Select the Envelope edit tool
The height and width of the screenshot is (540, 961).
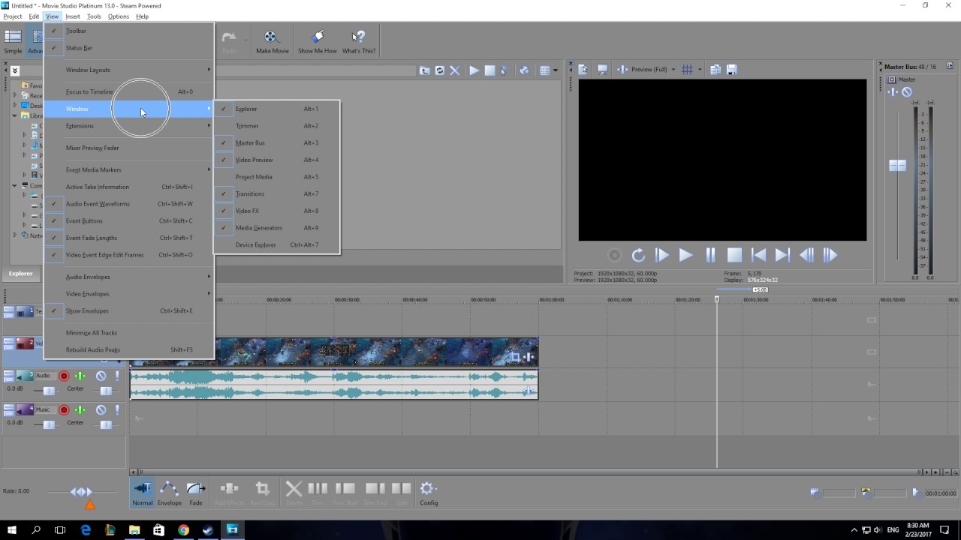[169, 493]
